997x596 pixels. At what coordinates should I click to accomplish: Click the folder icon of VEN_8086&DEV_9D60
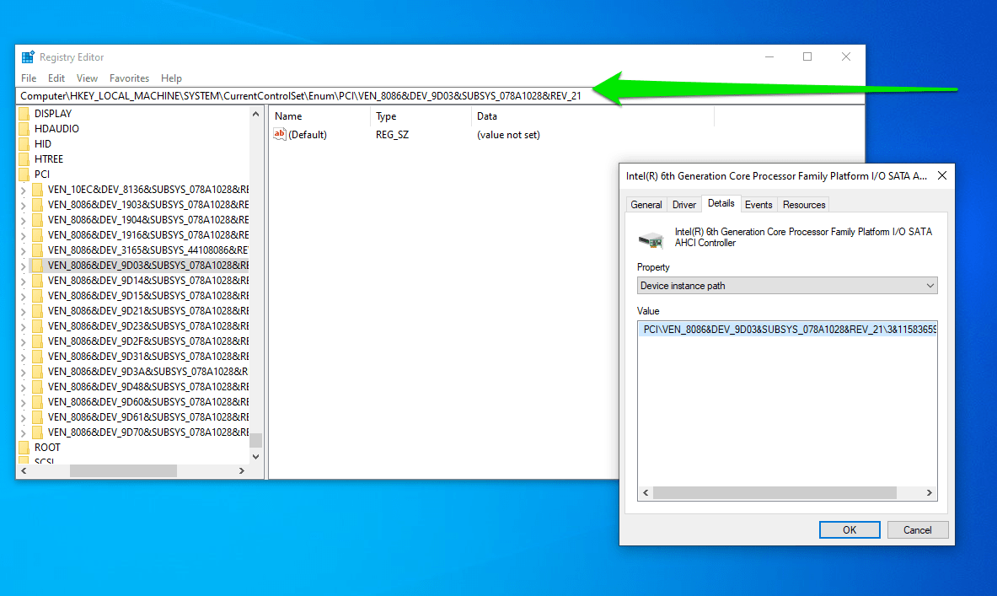click(x=38, y=402)
